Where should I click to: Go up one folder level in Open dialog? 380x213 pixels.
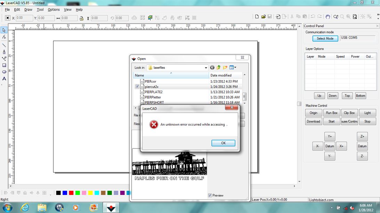pos(219,68)
